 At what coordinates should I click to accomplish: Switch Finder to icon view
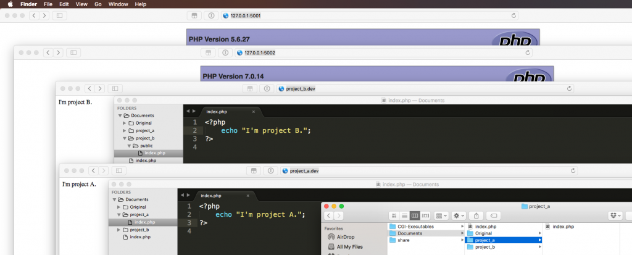(x=393, y=215)
